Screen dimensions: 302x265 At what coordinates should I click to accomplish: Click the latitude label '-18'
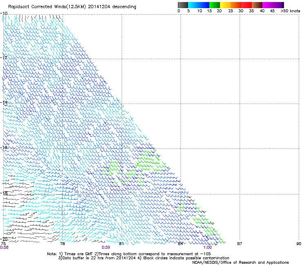[x=4, y=193]
